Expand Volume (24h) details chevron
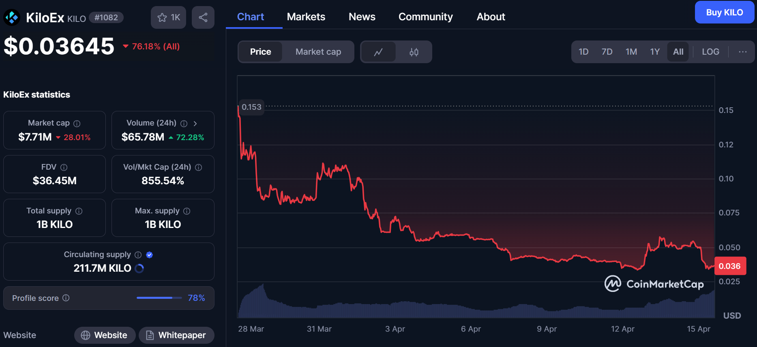Viewport: 757px width, 347px height. [x=195, y=123]
